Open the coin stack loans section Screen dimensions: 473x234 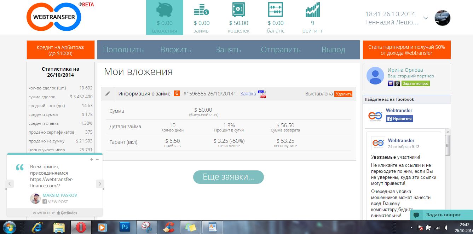(202, 17)
